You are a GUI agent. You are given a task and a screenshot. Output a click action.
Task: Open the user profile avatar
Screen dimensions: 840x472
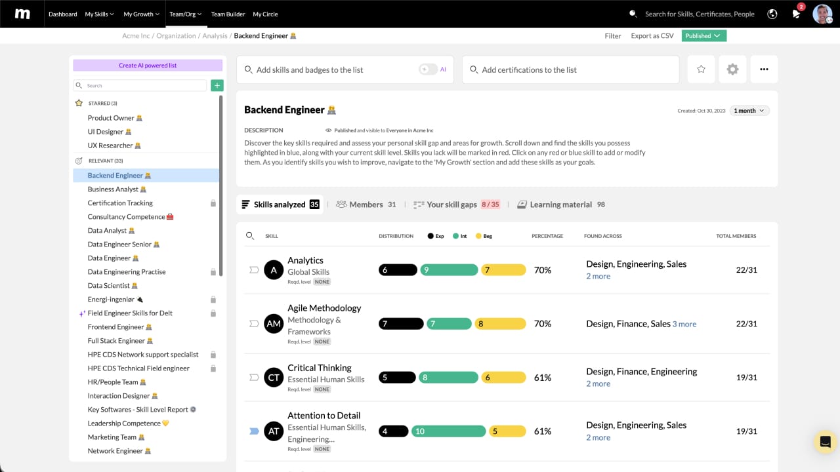tap(822, 14)
